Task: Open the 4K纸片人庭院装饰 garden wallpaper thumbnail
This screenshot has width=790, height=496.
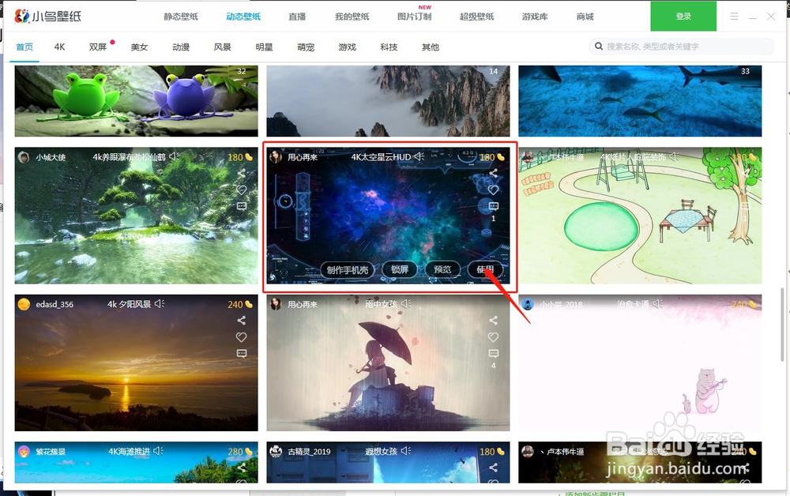Action: pos(640,216)
